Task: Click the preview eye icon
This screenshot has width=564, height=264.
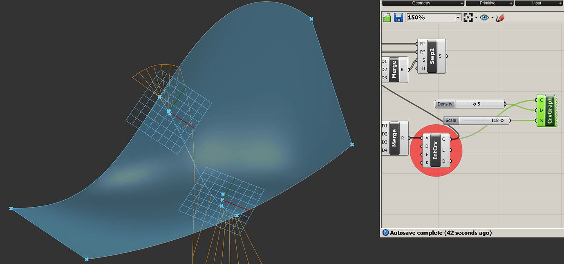Action: tap(485, 17)
